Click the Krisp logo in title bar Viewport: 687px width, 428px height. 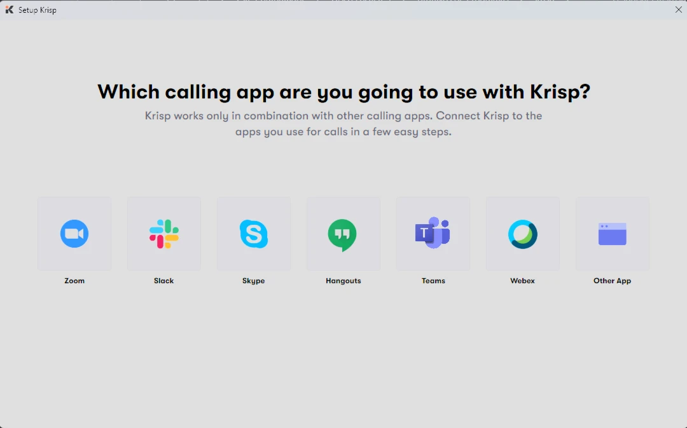[x=9, y=10]
